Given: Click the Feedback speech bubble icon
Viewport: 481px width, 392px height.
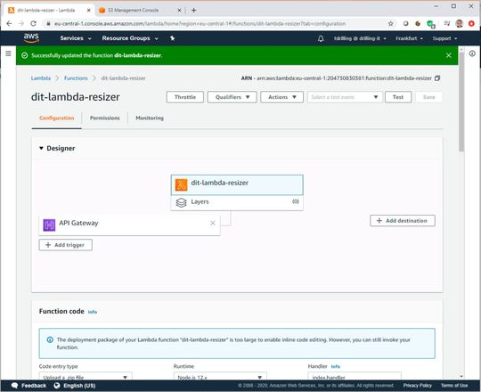Looking at the screenshot, I should (14, 385).
